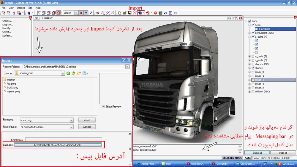Go up one folder level in Import dialog

[74, 73]
